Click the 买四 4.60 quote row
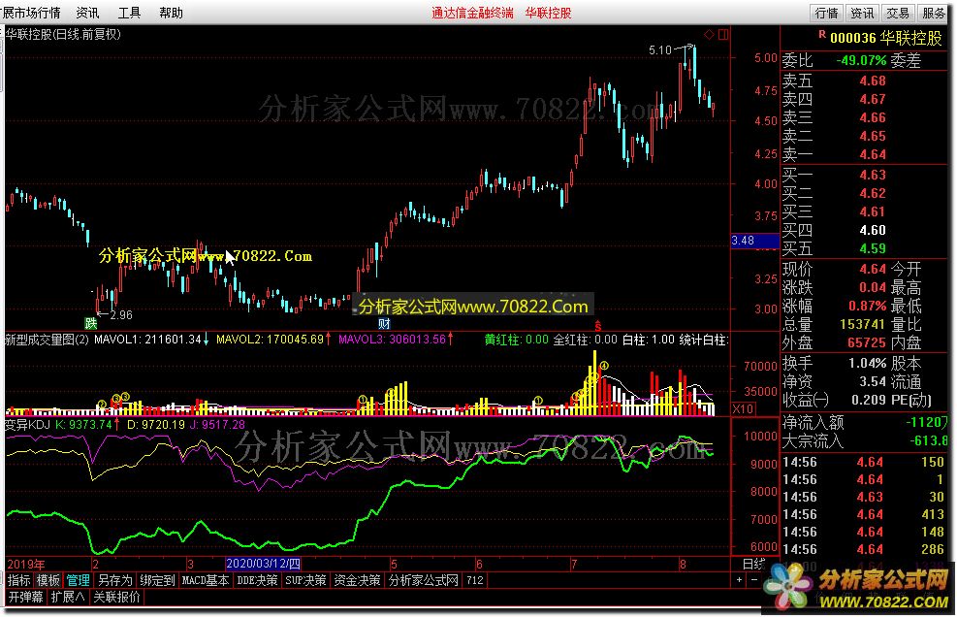Screen dimensions: 957x617 tap(865, 230)
